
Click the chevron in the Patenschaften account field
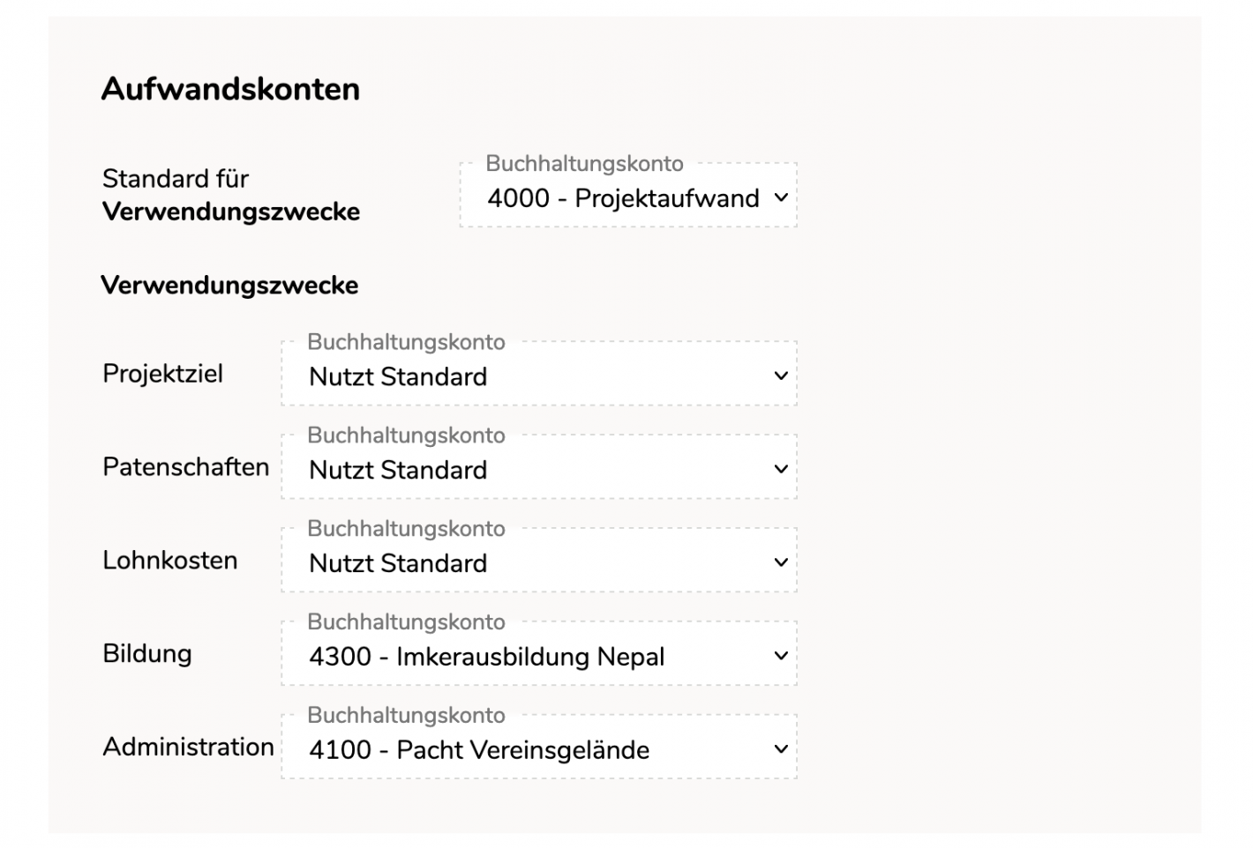click(x=780, y=470)
